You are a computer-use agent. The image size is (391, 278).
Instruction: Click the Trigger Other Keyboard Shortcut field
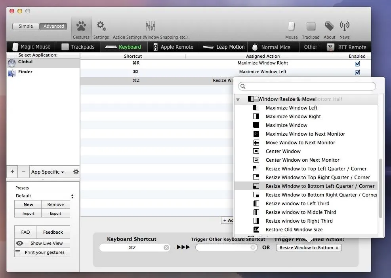227,248
